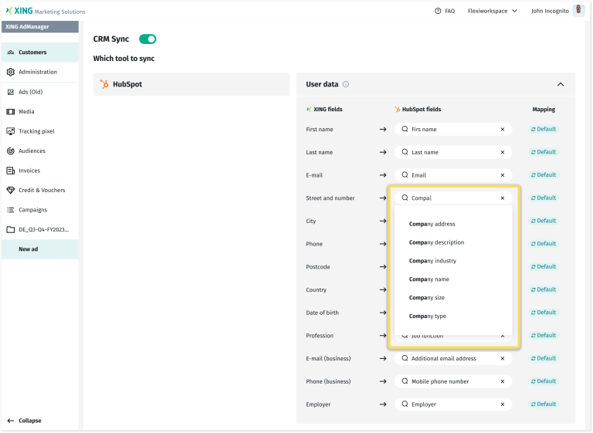Pick Company size option
The image size is (593, 433).
[x=427, y=298]
